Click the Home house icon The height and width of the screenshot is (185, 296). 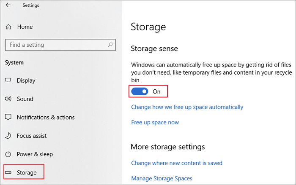coord(8,27)
